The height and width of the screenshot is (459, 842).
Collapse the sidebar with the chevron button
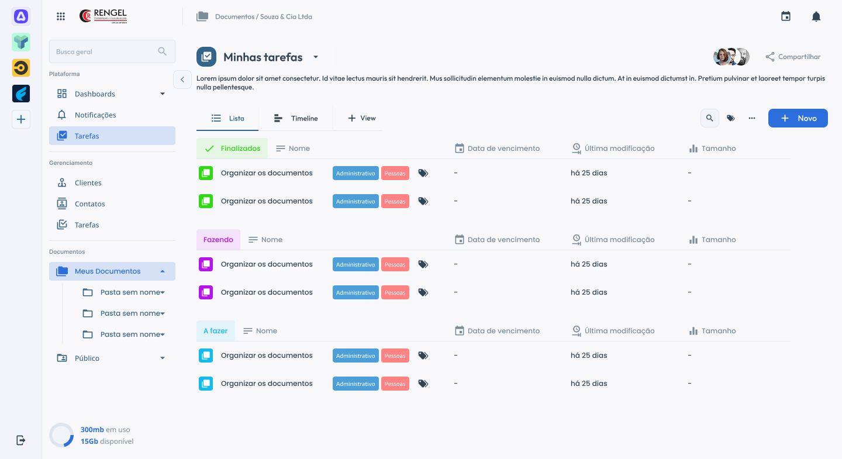[182, 80]
